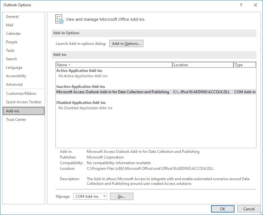Sort by the Name column header
This screenshot has height=215, width=263.
114,65
